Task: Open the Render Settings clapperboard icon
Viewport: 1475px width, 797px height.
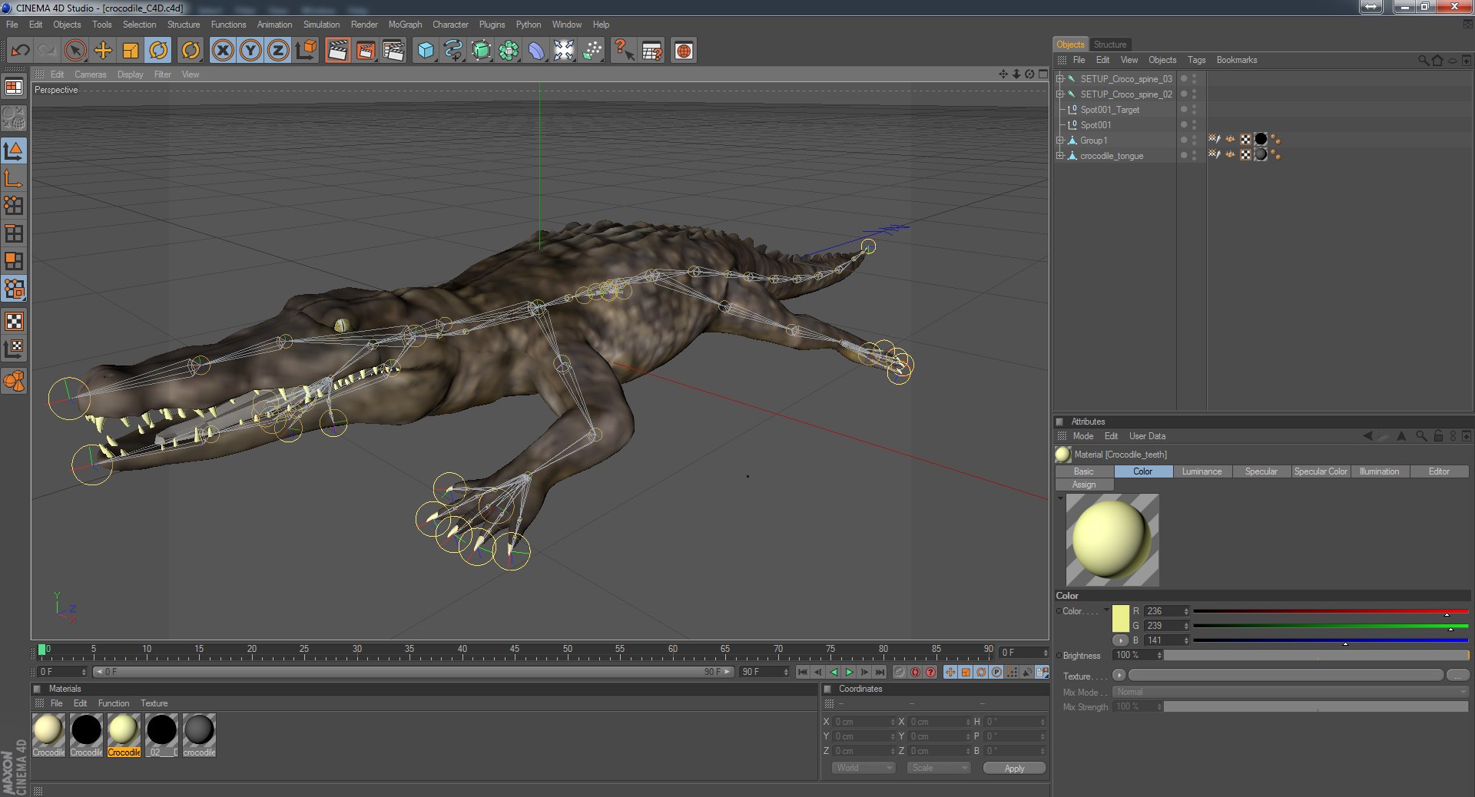Action: click(x=393, y=51)
